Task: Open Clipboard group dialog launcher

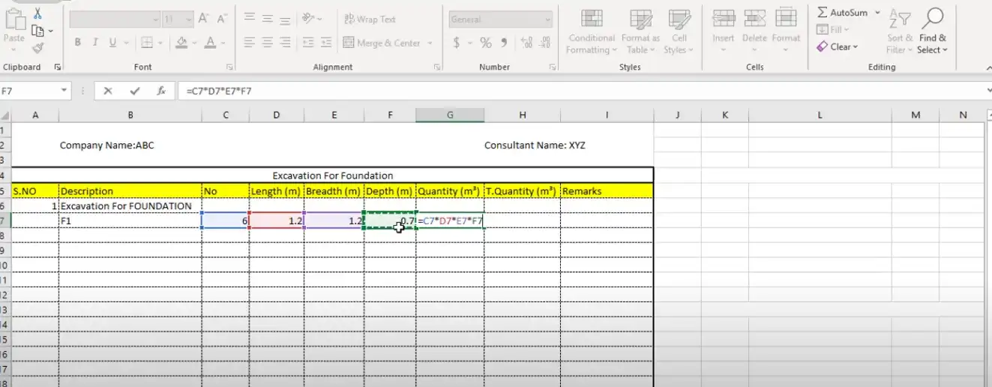Action: [x=58, y=67]
